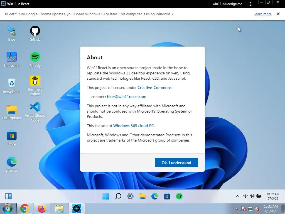The height and width of the screenshot is (214, 285).
Task: Open Settings from the Win11 taskbar
Action: pyautogui.click(x=130, y=196)
